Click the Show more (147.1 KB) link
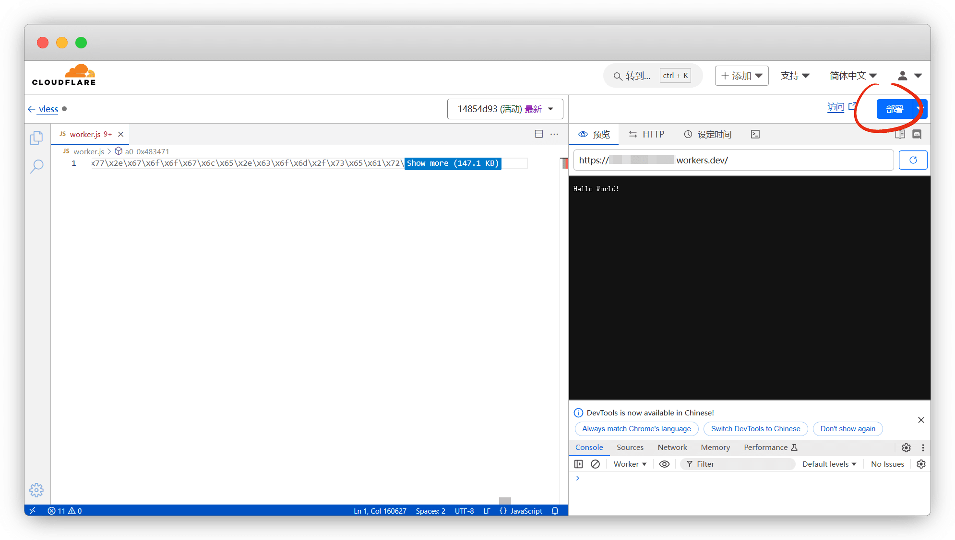This screenshot has height=540, width=955. [x=453, y=163]
